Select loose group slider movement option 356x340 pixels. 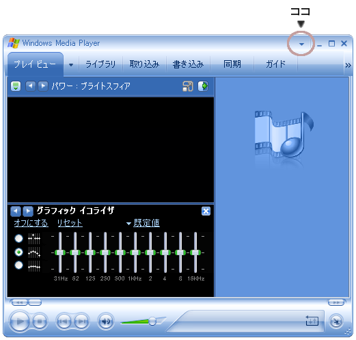pos(18,252)
